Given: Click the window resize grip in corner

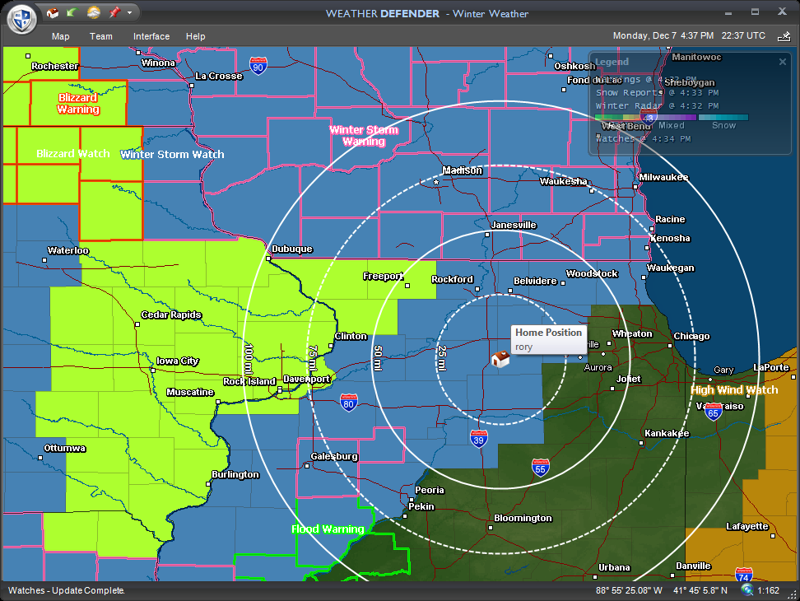Looking at the screenshot, I should coord(792,594).
